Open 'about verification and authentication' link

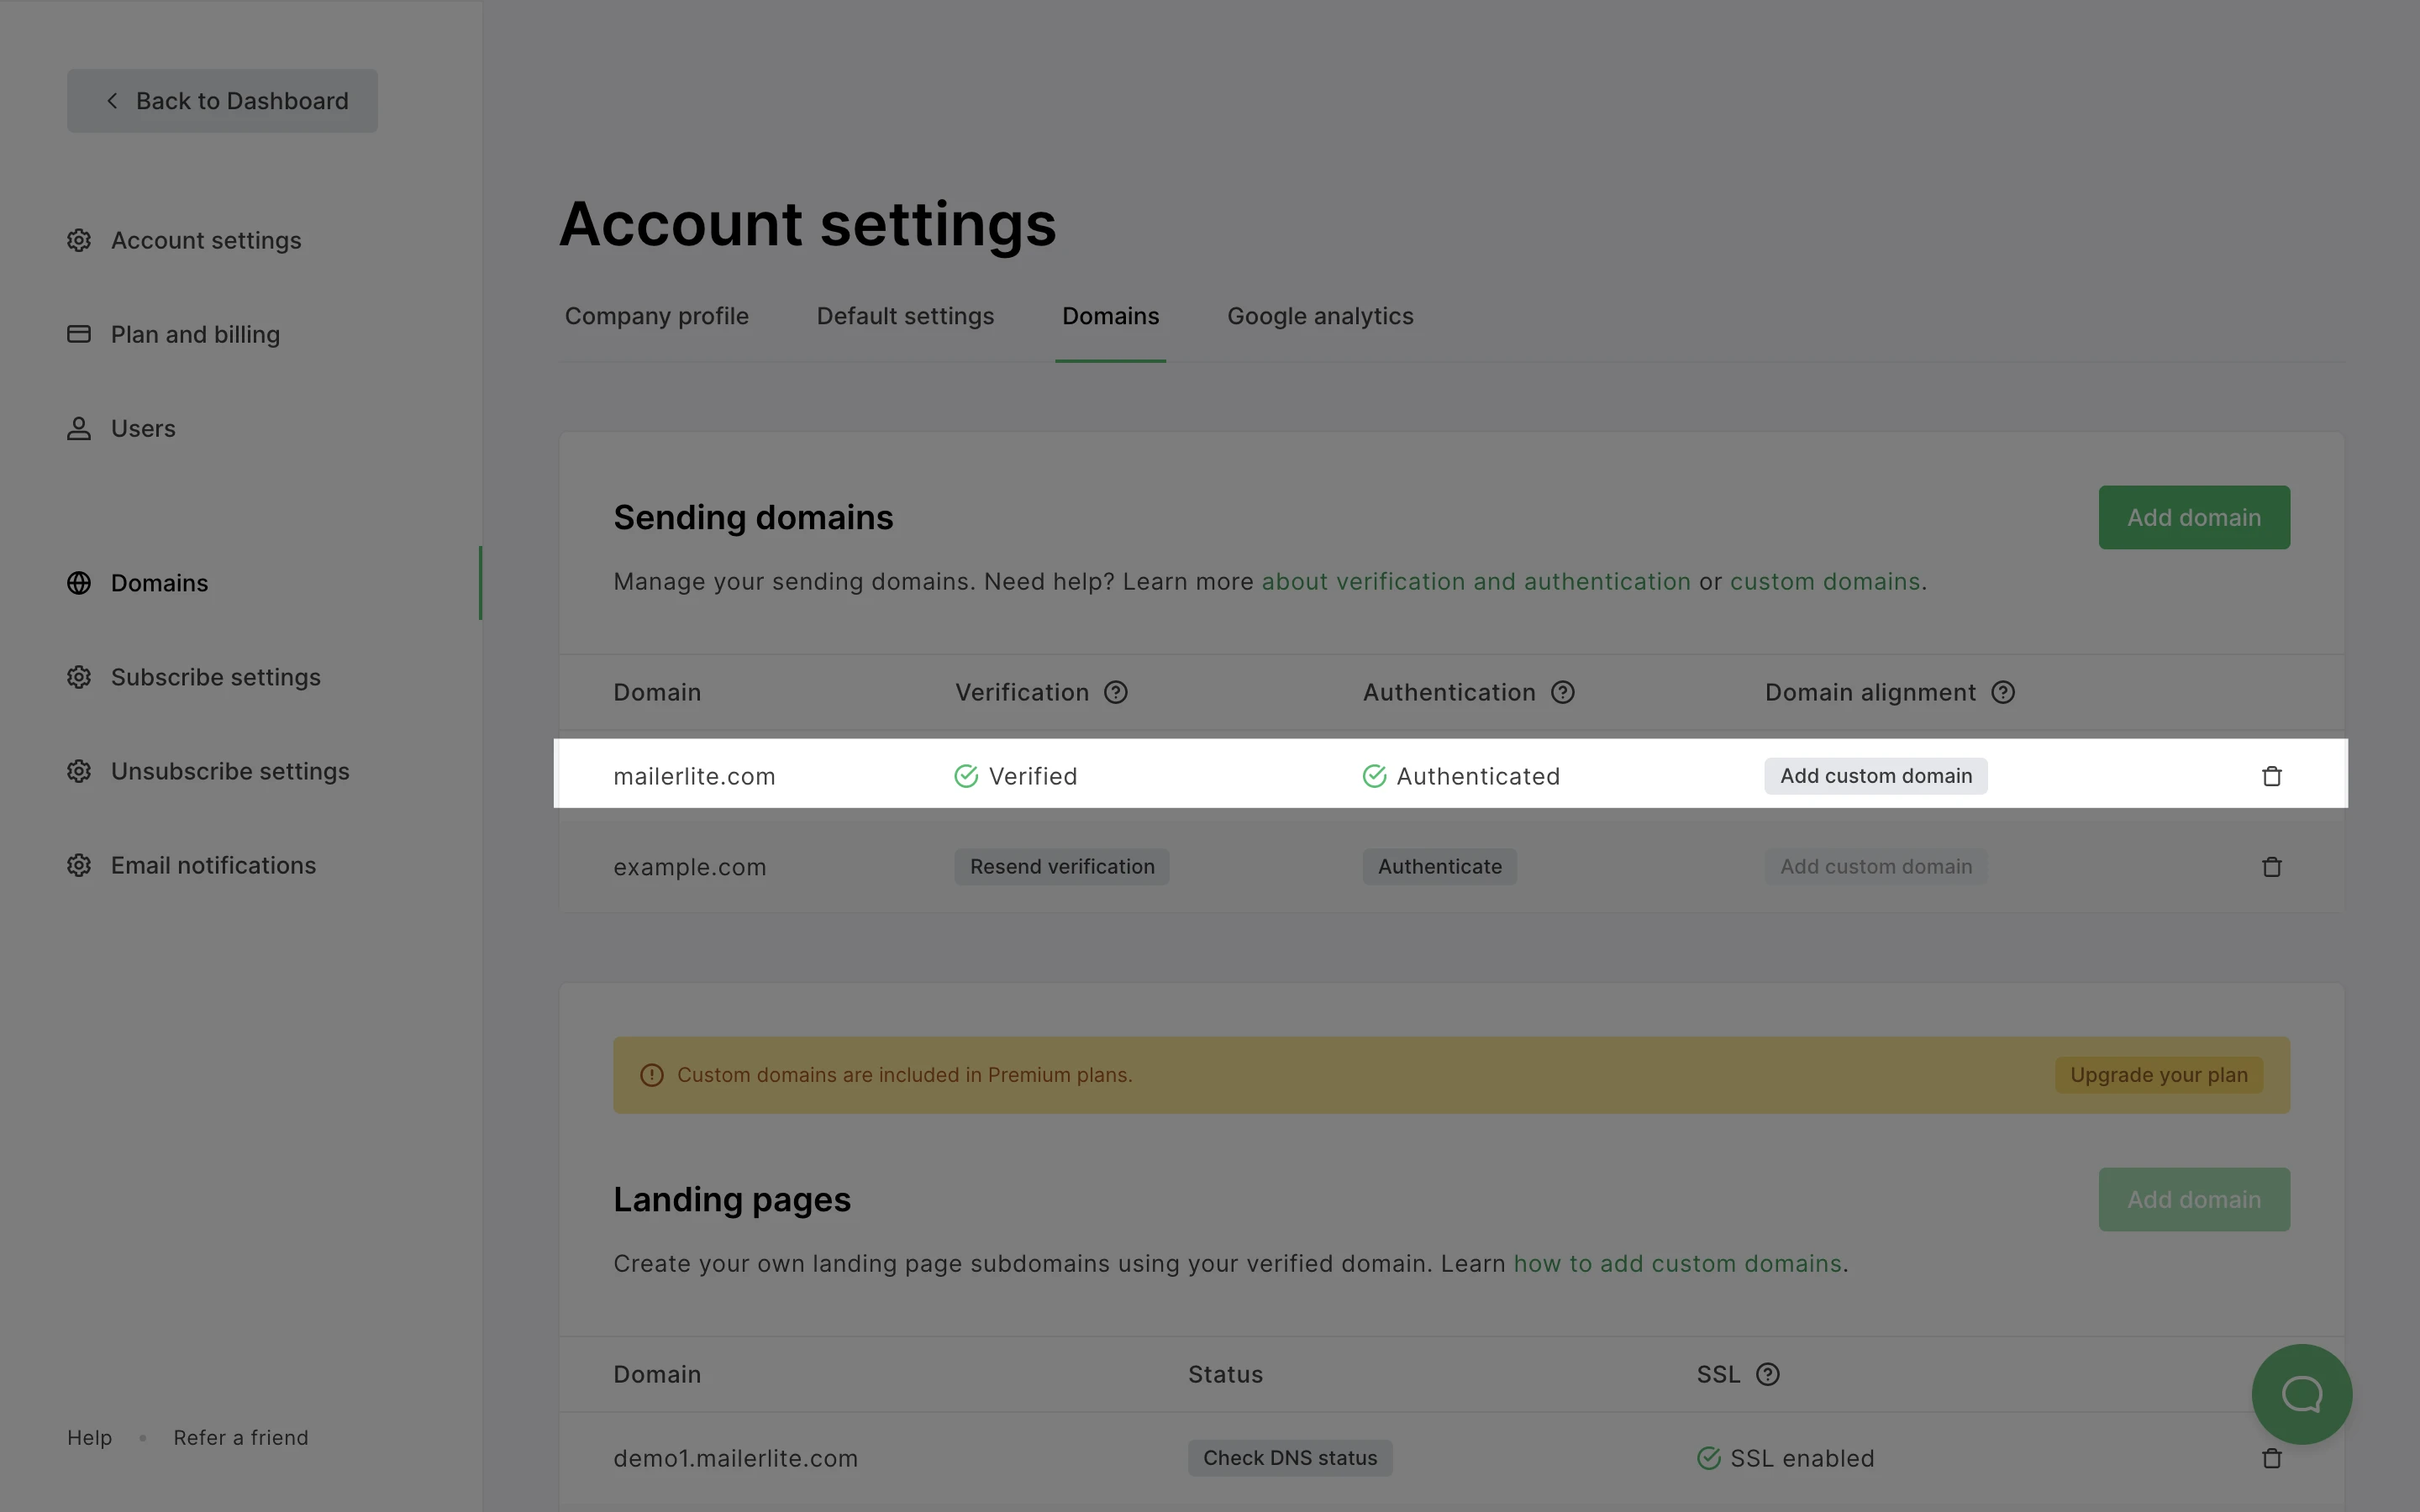point(1475,582)
